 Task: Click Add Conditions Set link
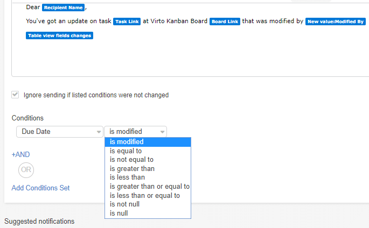point(40,188)
